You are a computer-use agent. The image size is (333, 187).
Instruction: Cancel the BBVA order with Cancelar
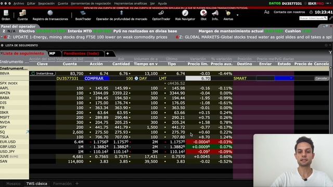point(322,78)
